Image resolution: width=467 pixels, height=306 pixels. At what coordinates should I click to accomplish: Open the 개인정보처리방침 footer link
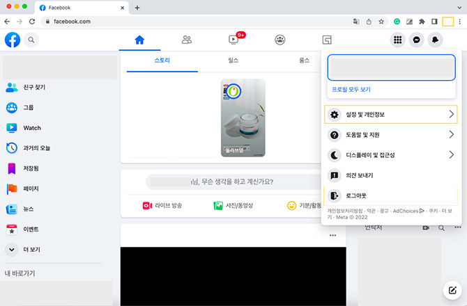click(345, 211)
